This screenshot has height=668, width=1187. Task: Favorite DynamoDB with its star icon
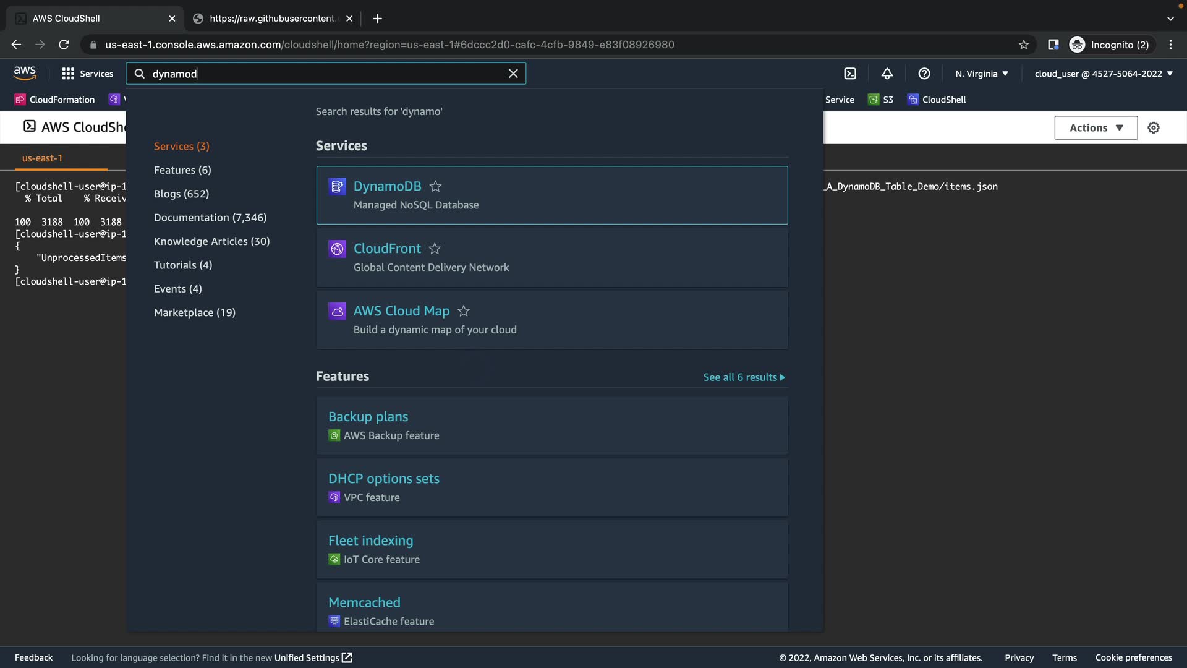click(435, 186)
